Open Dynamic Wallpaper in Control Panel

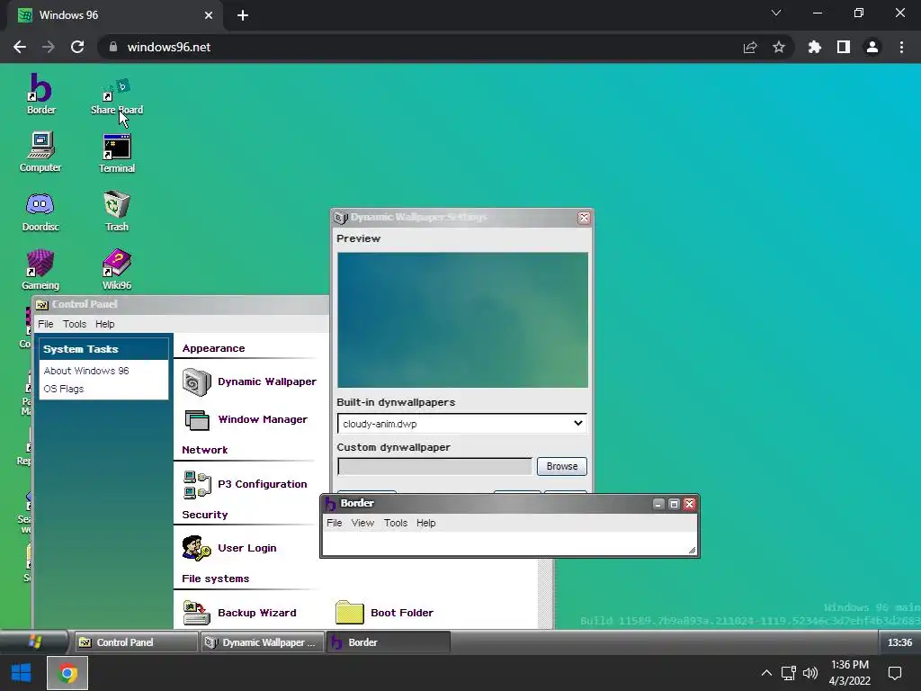point(250,381)
